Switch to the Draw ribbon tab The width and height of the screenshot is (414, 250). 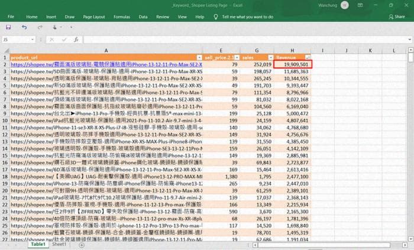69,17
